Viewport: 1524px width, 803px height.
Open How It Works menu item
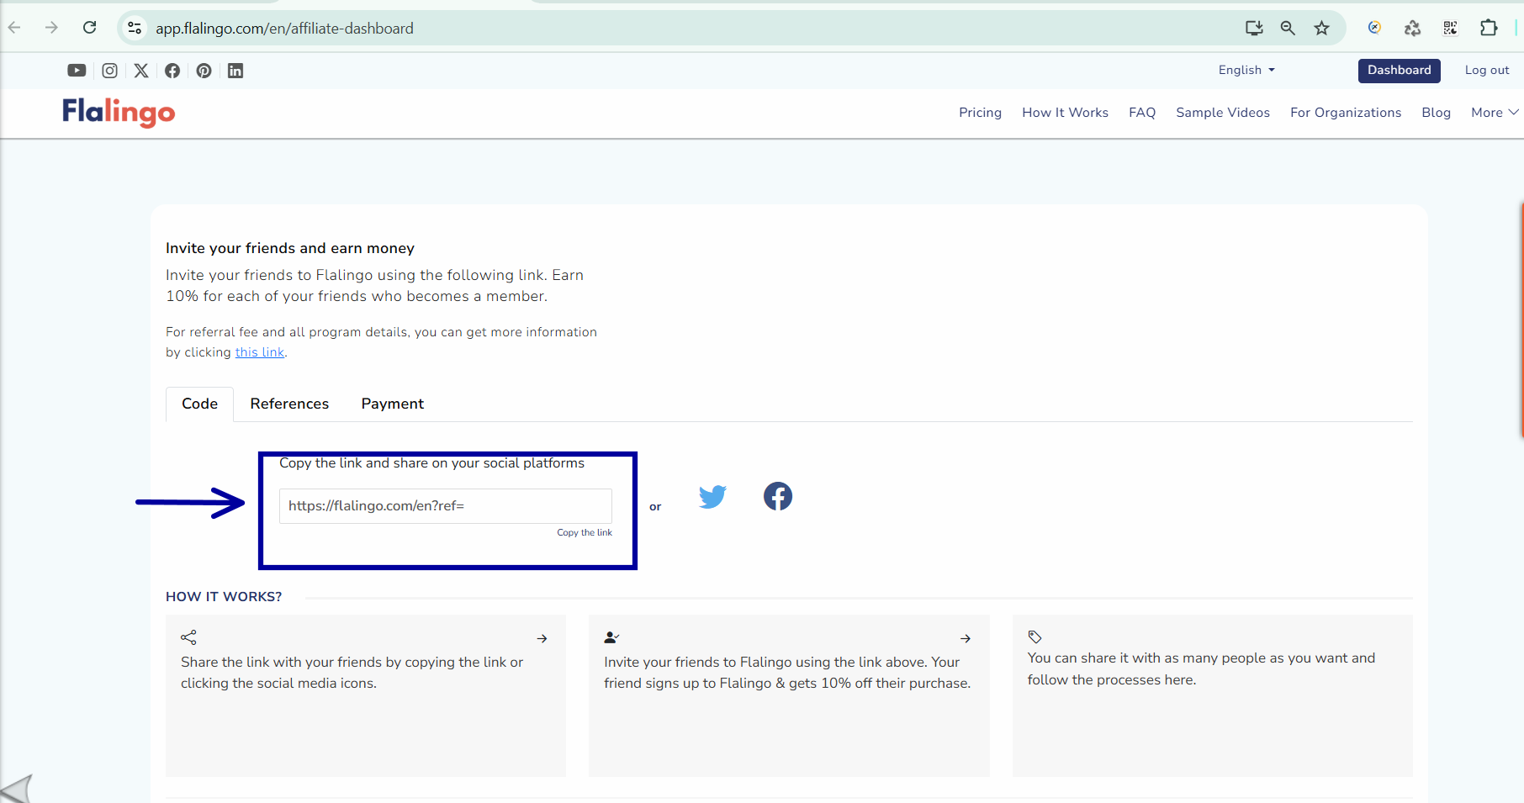(1065, 112)
